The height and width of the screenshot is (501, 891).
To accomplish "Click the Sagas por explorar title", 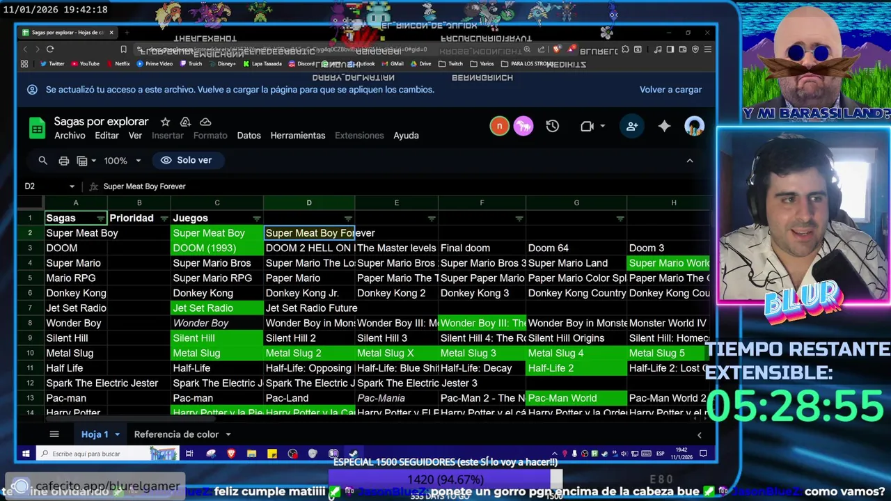I will point(102,122).
